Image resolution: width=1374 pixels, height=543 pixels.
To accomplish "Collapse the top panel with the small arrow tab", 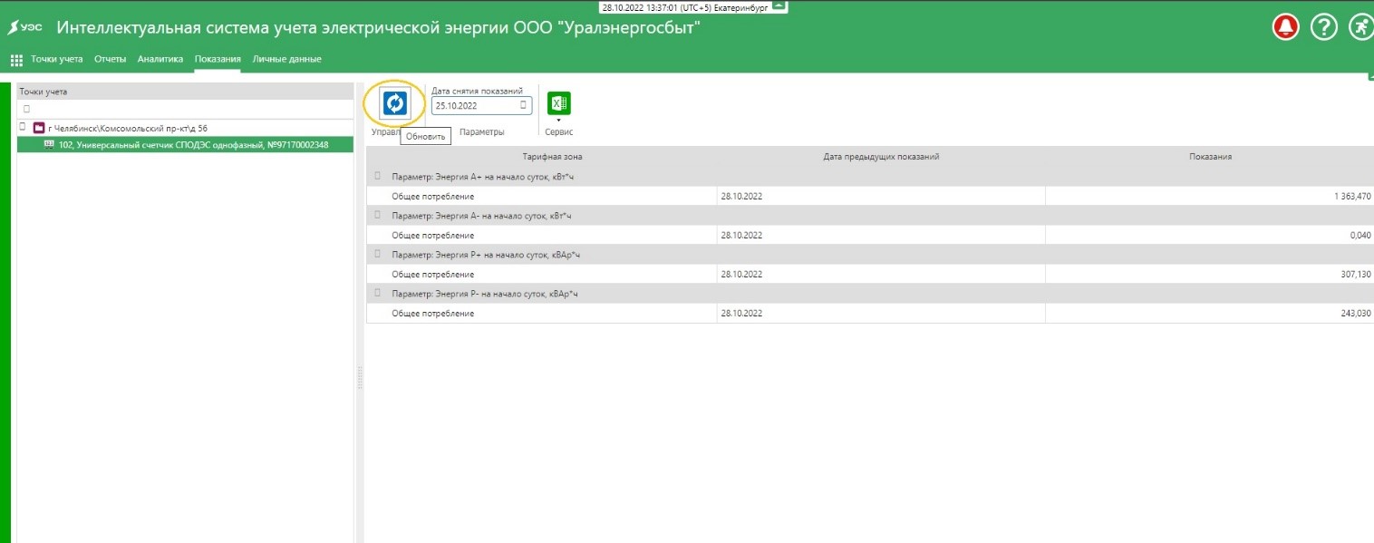I will pyautogui.click(x=779, y=6).
